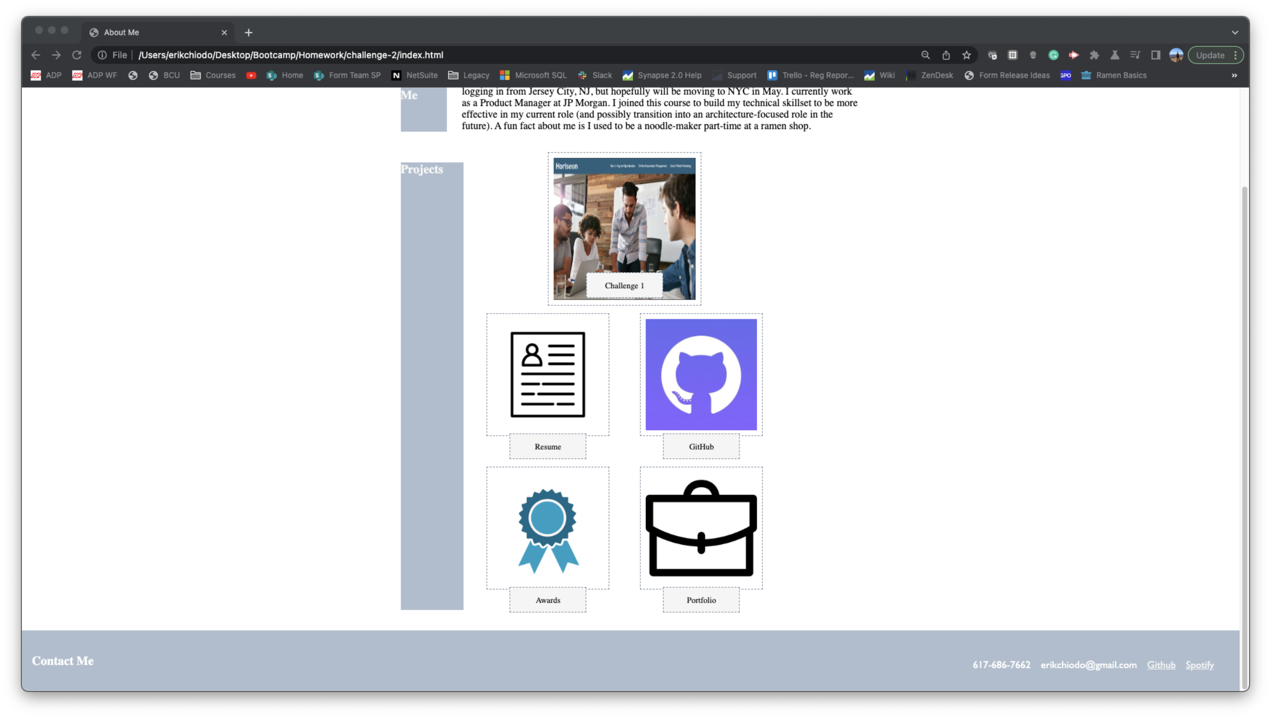Click the share icon in address bar
The image size is (1271, 718).
pos(946,55)
